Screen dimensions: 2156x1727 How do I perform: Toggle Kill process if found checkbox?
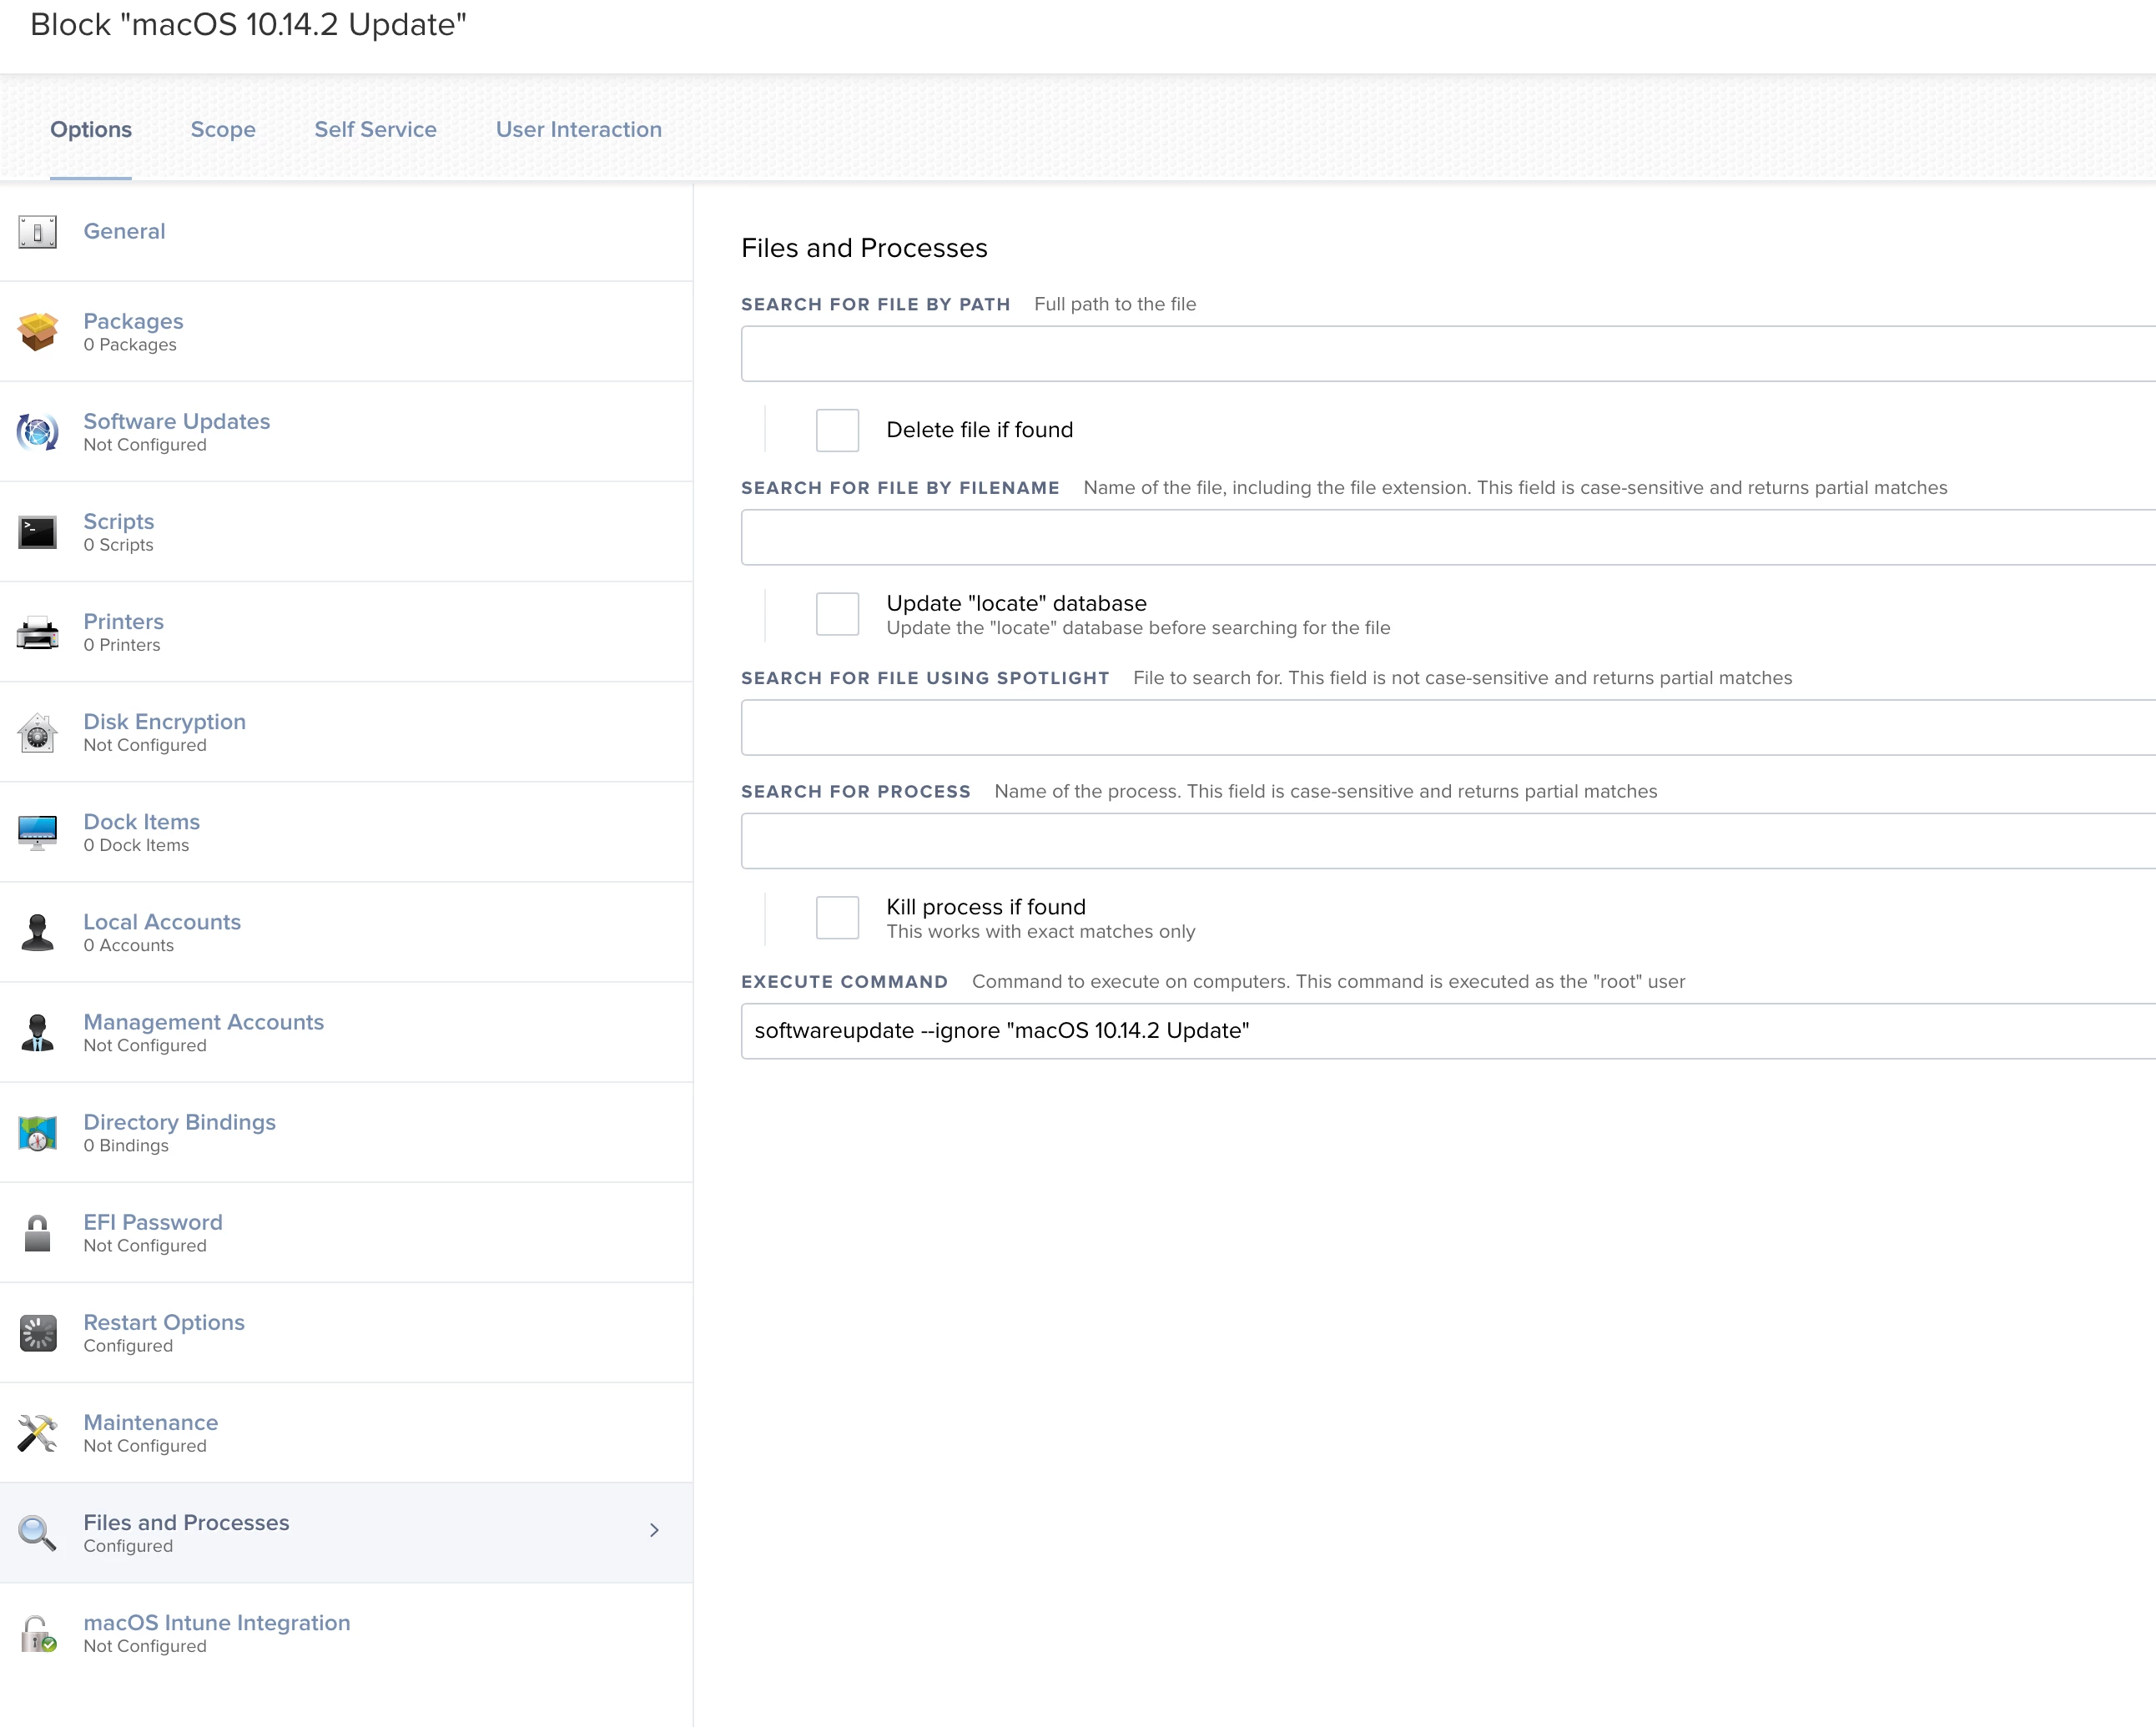837,917
